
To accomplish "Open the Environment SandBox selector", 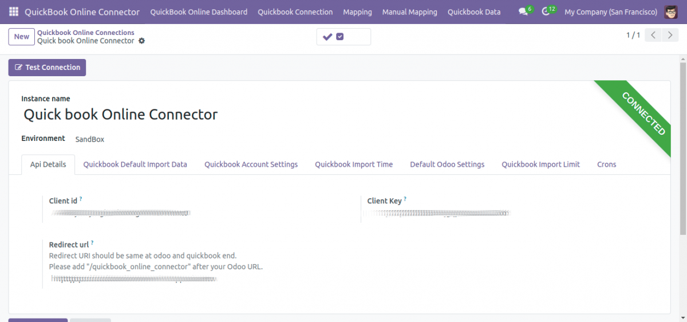I will click(90, 139).
